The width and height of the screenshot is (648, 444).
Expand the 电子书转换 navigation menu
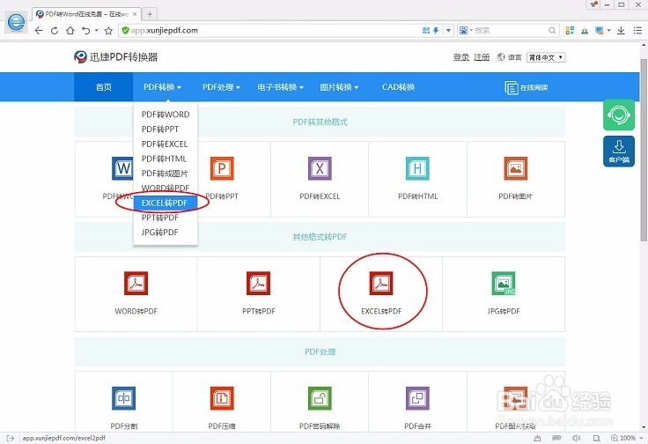281,87
